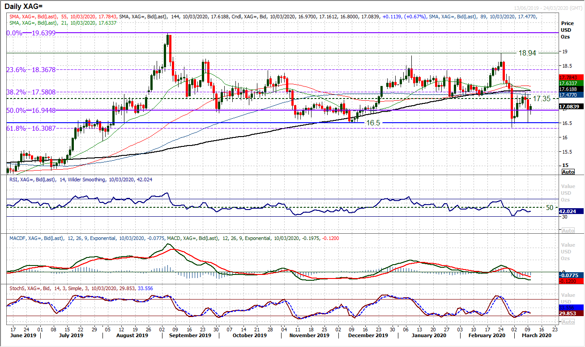
Task: Click the maroon Stochastic tag 29.853
Action: pyautogui.click(x=570, y=313)
